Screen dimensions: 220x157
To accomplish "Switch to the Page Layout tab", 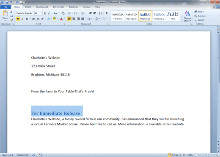I will [42, 7].
